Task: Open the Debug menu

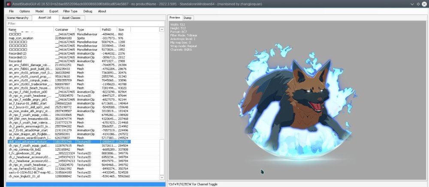Action: [x=88, y=11]
